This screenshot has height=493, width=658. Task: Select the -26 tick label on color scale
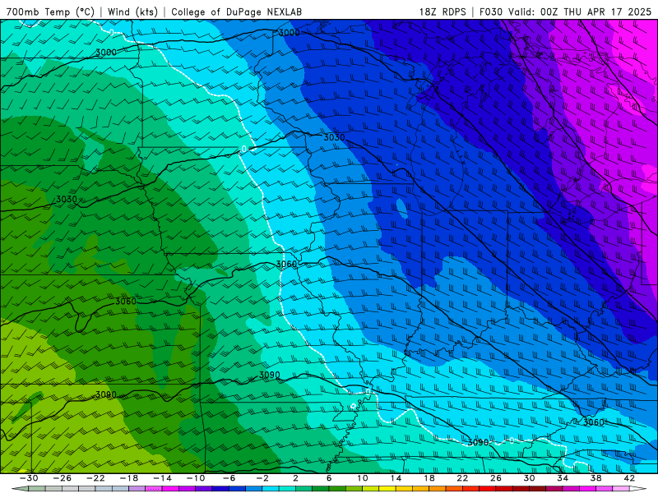pyautogui.click(x=63, y=478)
